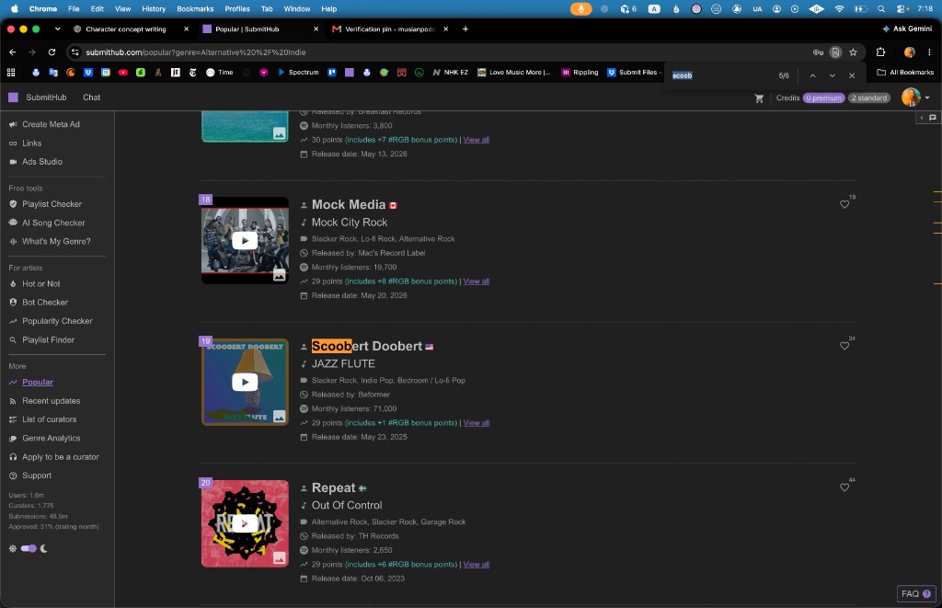
Task: Open the Bot Checker tool
Action: [45, 303]
